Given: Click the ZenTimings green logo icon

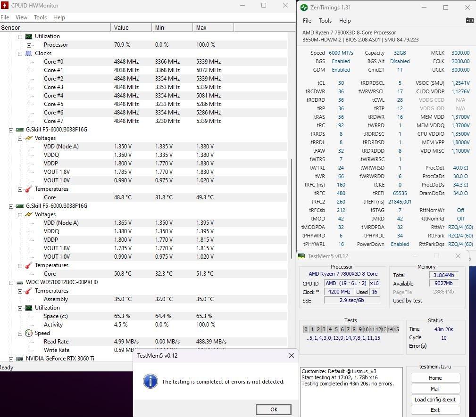Looking at the screenshot, I should 304,7.
